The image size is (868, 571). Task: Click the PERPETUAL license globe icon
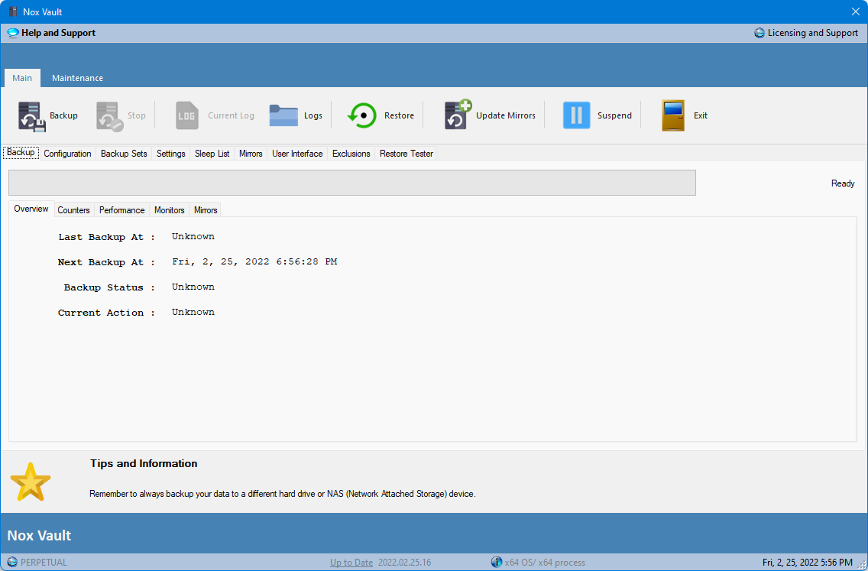click(12, 562)
